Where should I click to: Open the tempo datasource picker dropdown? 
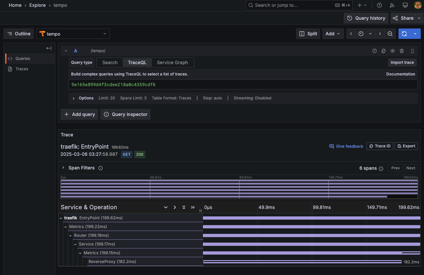73,34
